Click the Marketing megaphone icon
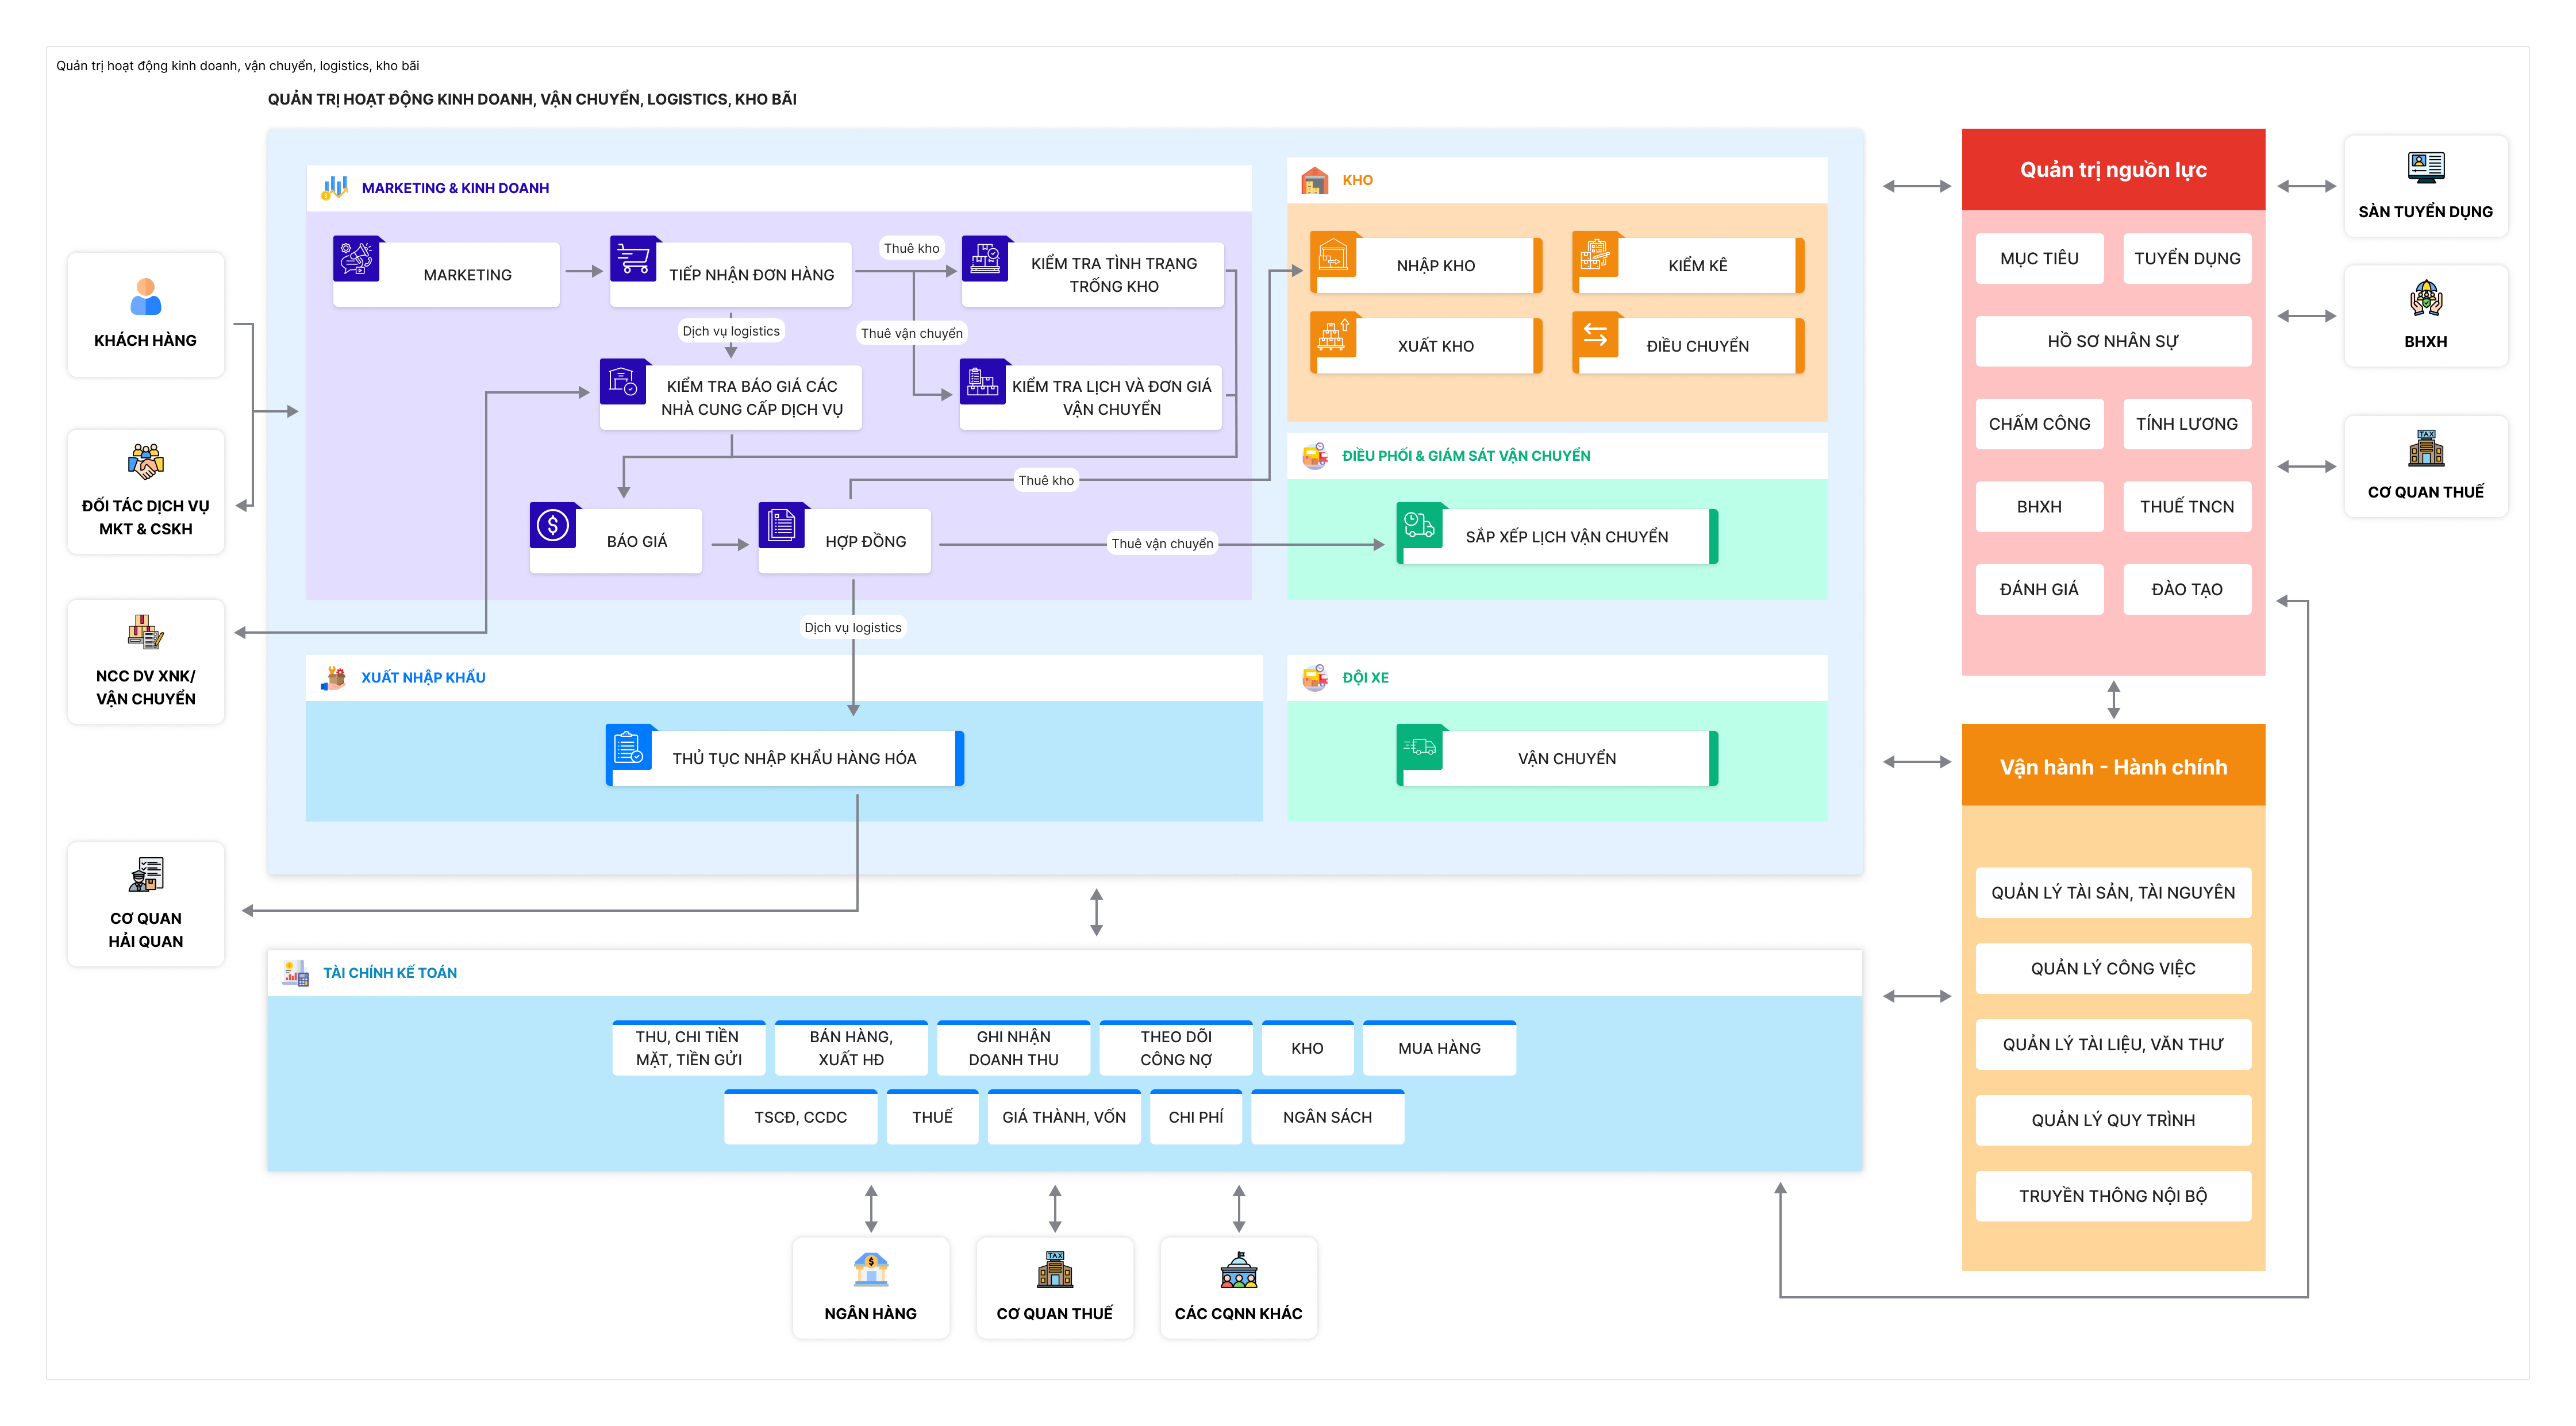Screen dimensions: 2576x1426 pos(356,259)
